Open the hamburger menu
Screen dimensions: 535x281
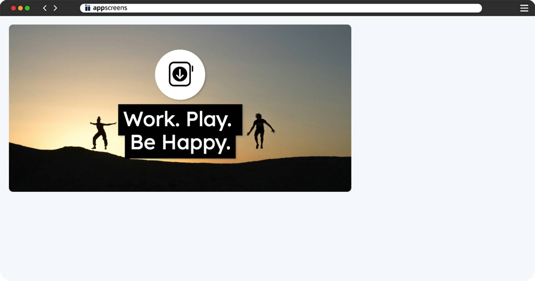[524, 8]
